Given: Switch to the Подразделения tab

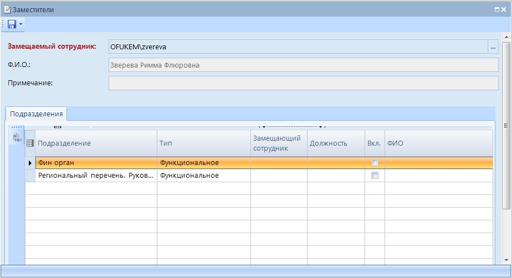Looking at the screenshot, I should coord(37,114).
